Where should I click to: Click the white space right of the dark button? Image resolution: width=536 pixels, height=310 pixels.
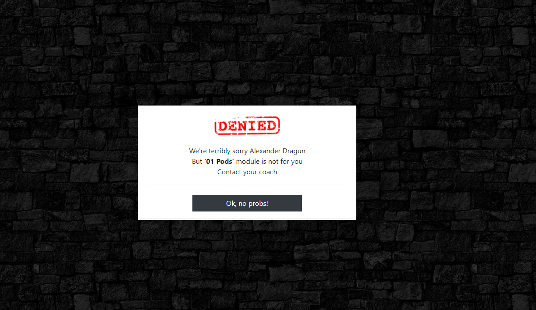pos(329,203)
